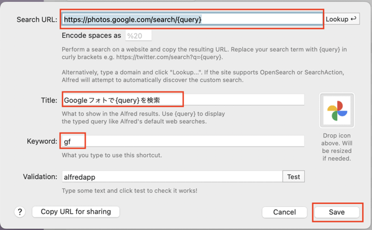Click the "Drop icon above" hint text
372x230 pixels.
[337, 147]
